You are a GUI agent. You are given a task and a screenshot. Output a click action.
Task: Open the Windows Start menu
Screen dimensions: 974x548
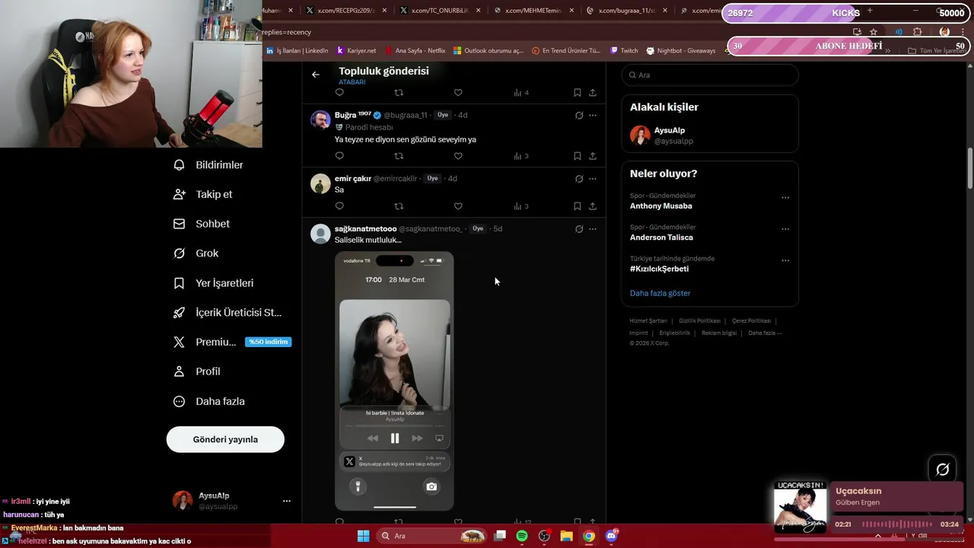click(x=364, y=536)
